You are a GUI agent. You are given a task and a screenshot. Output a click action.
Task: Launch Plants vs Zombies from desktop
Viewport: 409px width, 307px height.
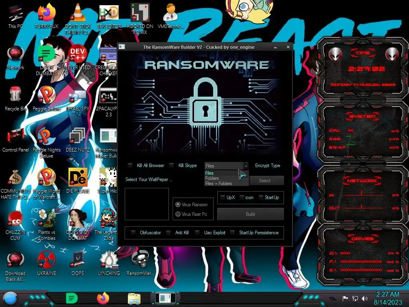tap(46, 225)
